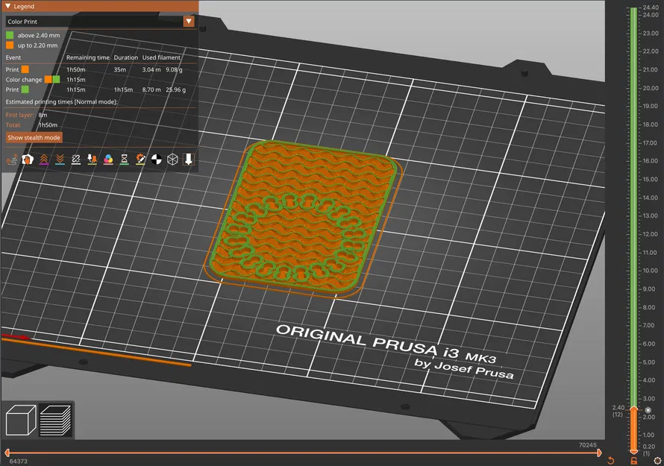Toggle Tool changes visibility icon

tap(92, 160)
